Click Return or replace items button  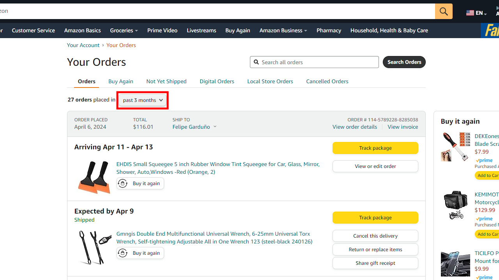pos(375,250)
